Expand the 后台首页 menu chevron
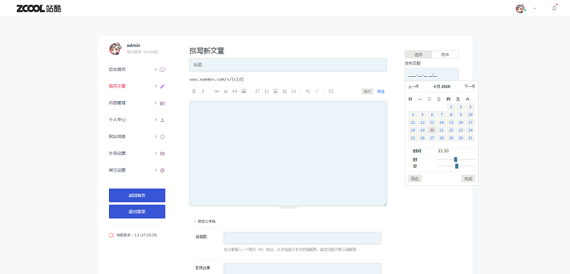 pyautogui.click(x=156, y=69)
